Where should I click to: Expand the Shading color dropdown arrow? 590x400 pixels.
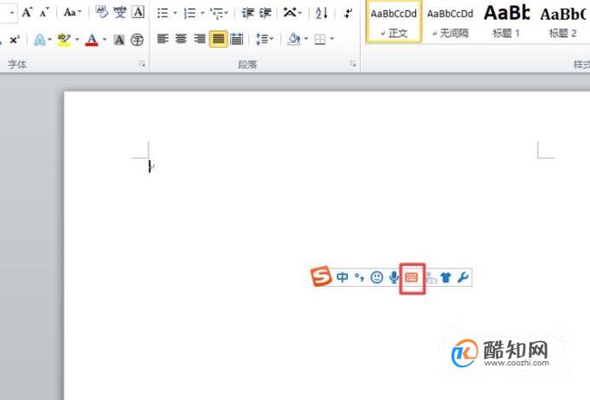(306, 39)
